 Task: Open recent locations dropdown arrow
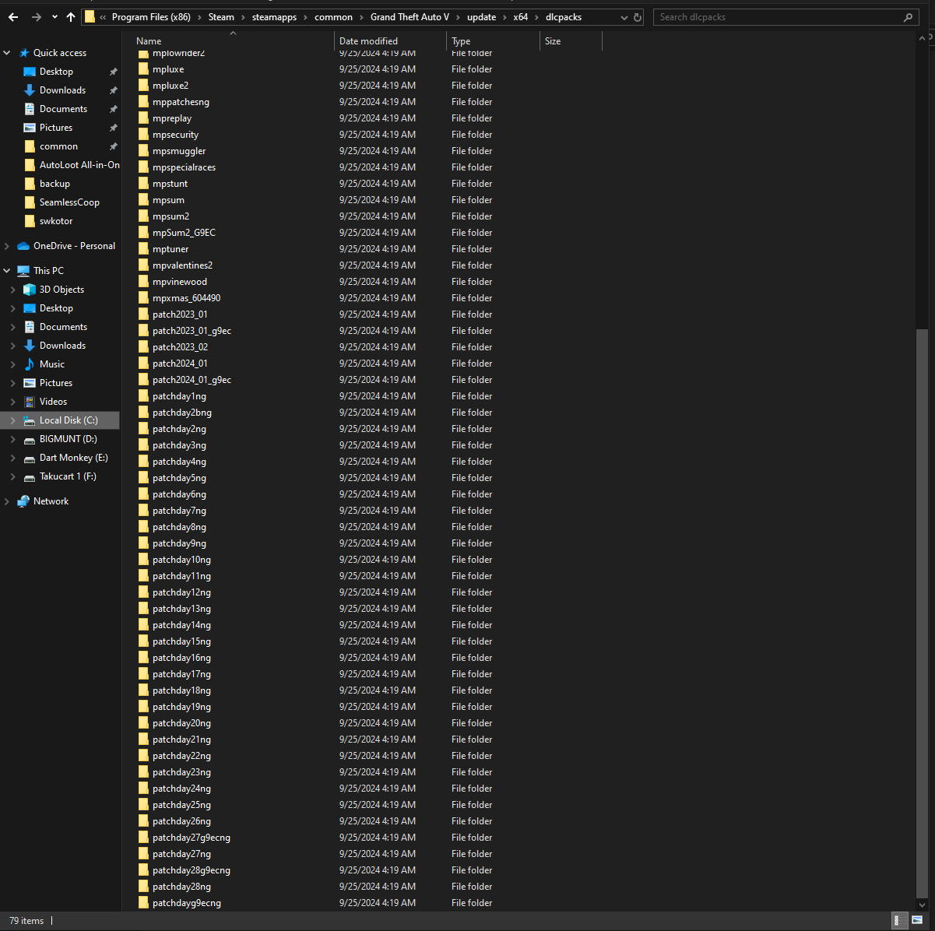point(54,17)
